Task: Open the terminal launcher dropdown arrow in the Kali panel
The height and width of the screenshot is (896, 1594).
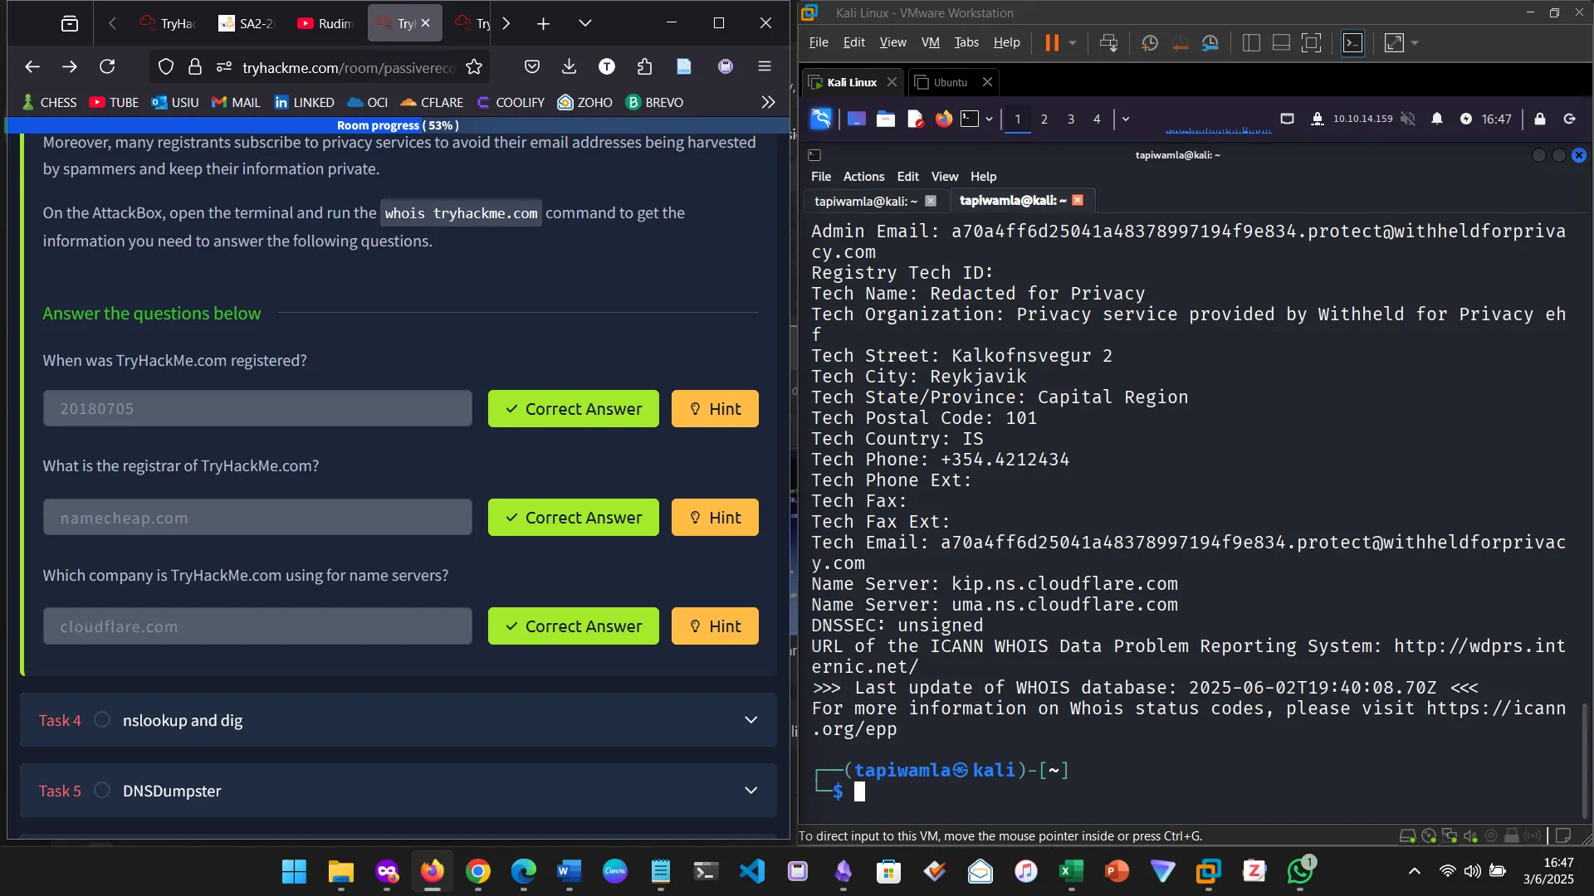Action: [x=989, y=119]
